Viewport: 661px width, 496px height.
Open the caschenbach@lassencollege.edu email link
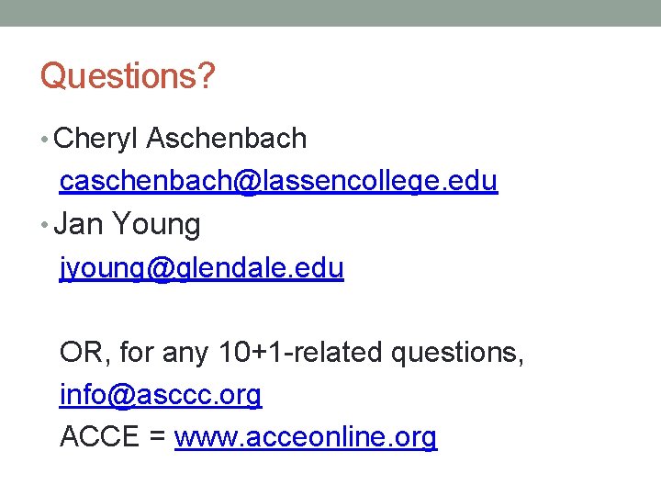pyautogui.click(x=278, y=182)
